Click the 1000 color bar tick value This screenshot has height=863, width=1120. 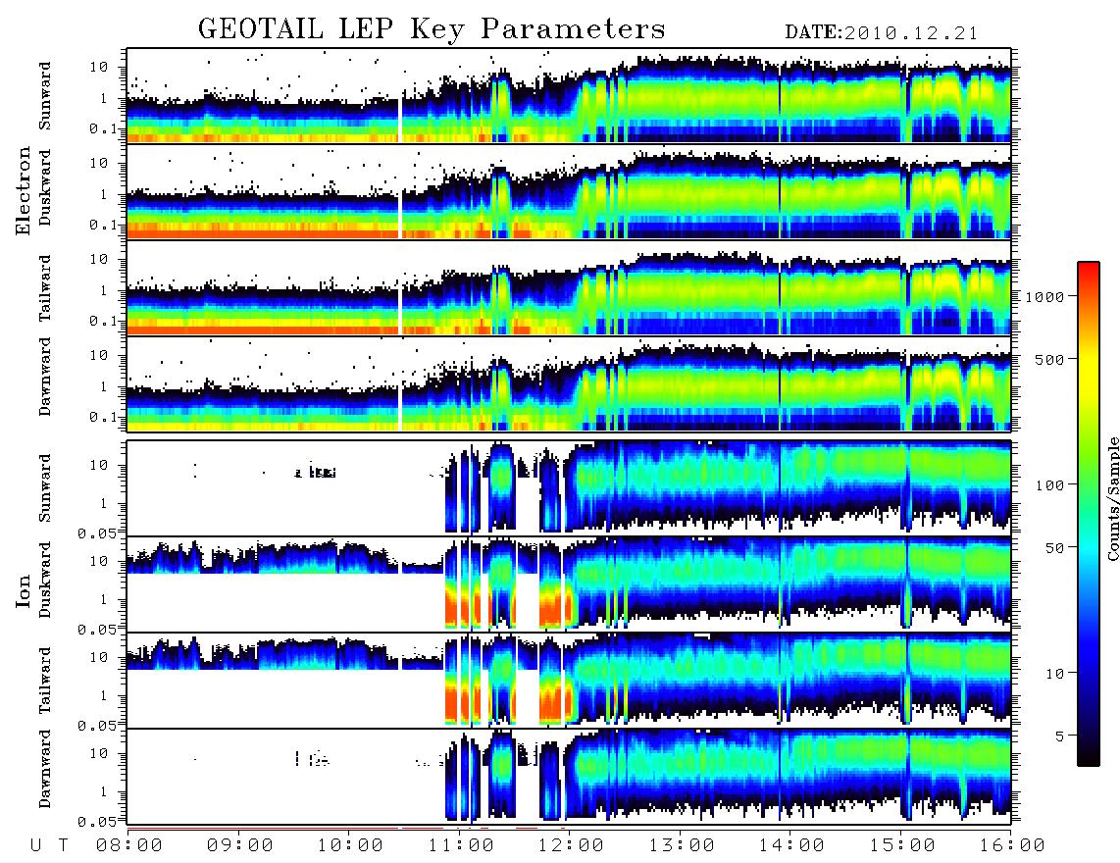click(1045, 297)
